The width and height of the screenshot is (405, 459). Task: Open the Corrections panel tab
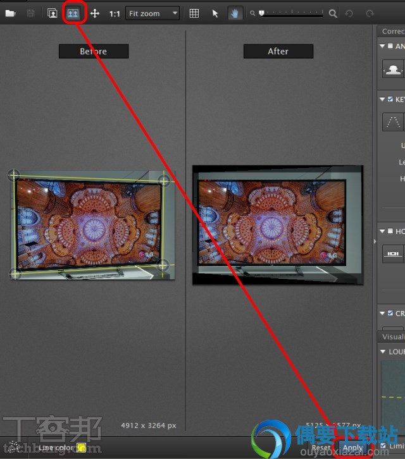[x=393, y=32]
